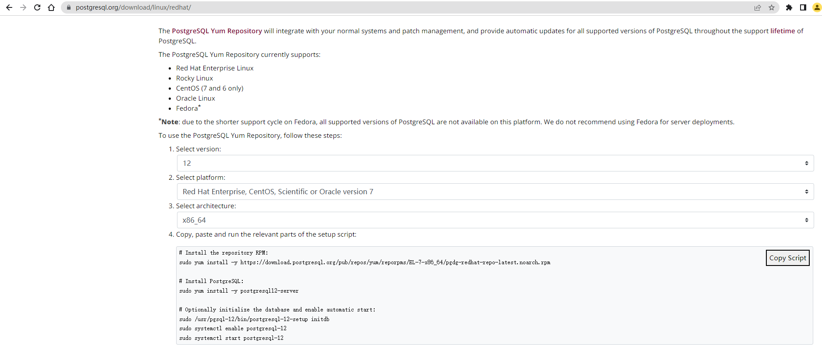The width and height of the screenshot is (822, 346).
Task: Open the version 12 dropdown
Action: click(x=495, y=163)
